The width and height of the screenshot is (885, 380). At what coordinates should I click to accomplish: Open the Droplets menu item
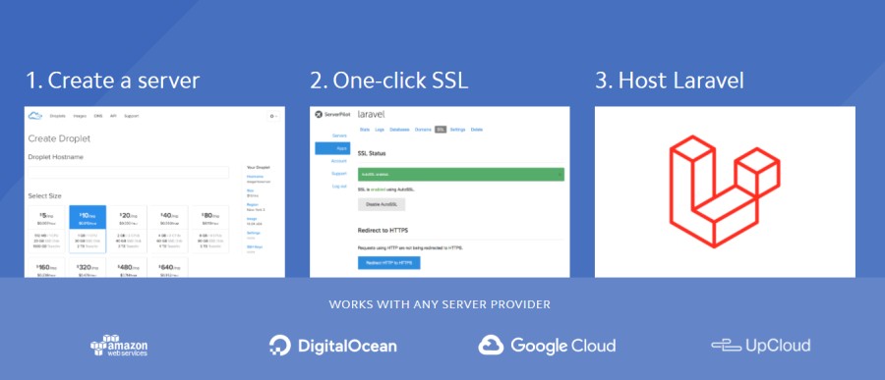click(x=58, y=116)
